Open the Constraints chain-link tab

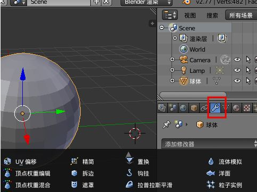pos(204,107)
